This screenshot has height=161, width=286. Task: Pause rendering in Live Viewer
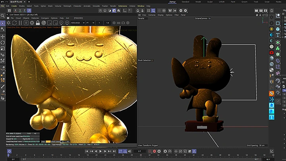tap(20, 23)
